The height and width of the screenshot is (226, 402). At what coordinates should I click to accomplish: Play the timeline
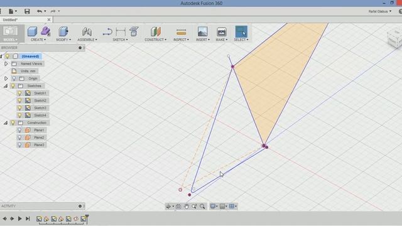click(x=19, y=218)
